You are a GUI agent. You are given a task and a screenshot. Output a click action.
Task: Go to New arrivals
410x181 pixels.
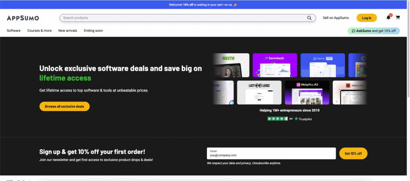(68, 30)
